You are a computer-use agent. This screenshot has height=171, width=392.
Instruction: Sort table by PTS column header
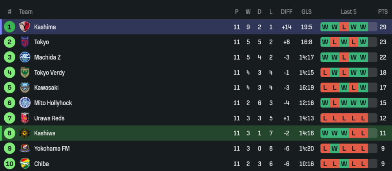pos(383,12)
